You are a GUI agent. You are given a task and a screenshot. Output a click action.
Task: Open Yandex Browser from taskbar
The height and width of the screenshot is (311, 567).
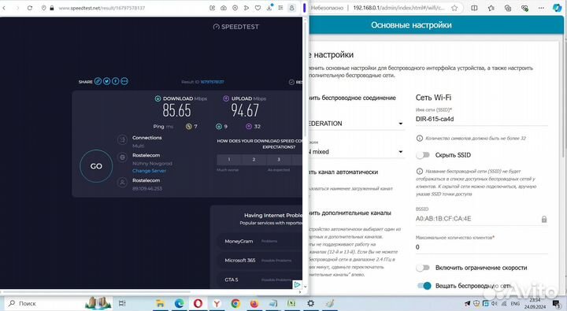pos(217,303)
